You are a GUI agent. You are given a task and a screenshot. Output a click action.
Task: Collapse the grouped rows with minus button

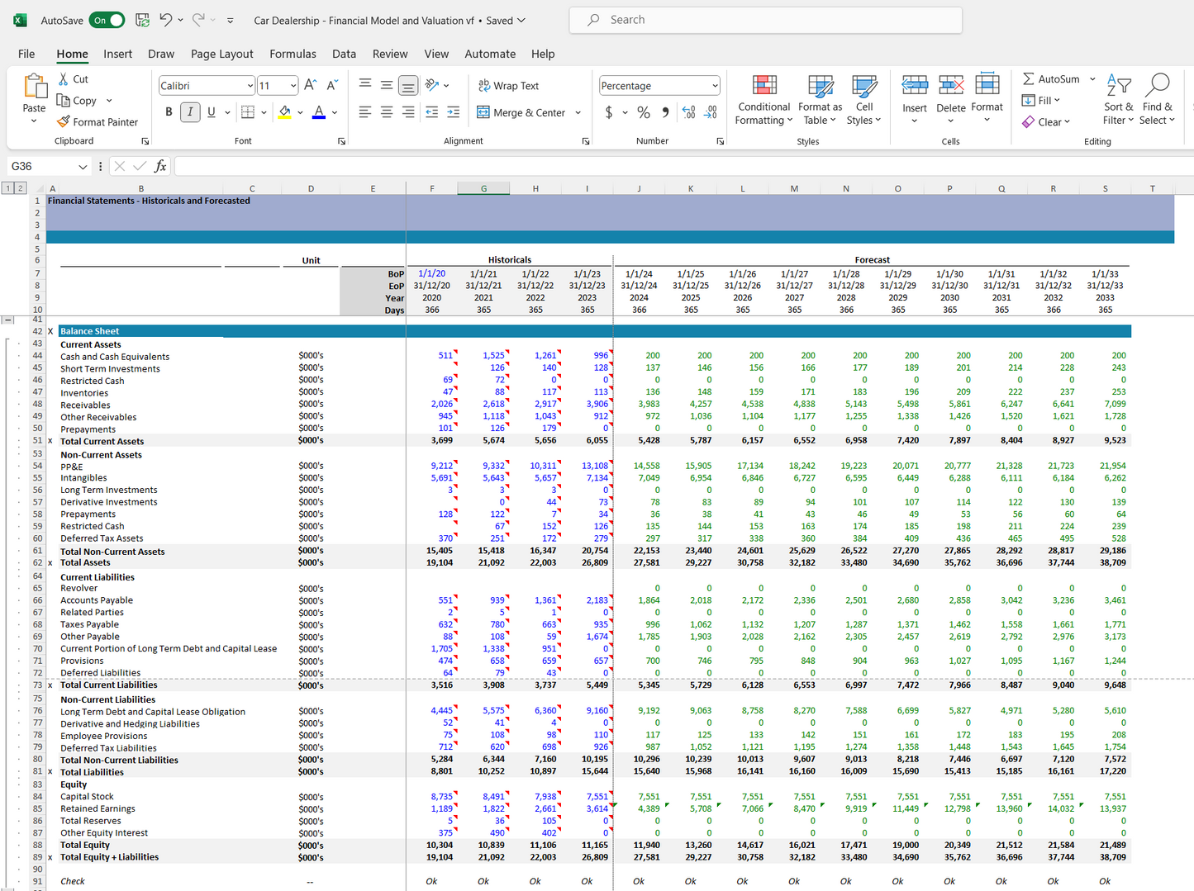coord(7,320)
